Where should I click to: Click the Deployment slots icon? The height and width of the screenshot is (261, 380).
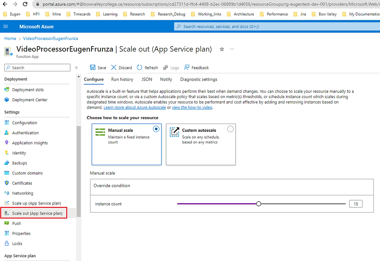pos(7,90)
